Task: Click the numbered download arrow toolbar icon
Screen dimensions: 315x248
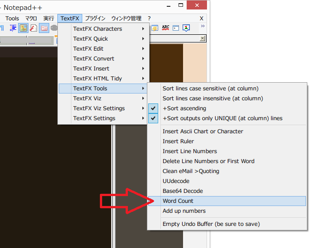Action: pyautogui.click(x=186, y=28)
